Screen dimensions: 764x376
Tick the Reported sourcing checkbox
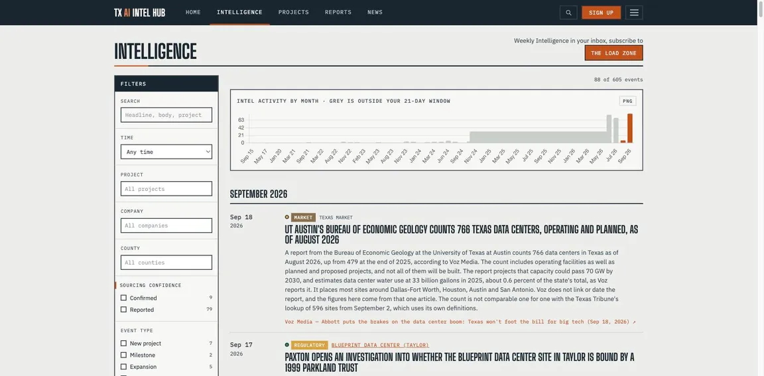coord(124,309)
